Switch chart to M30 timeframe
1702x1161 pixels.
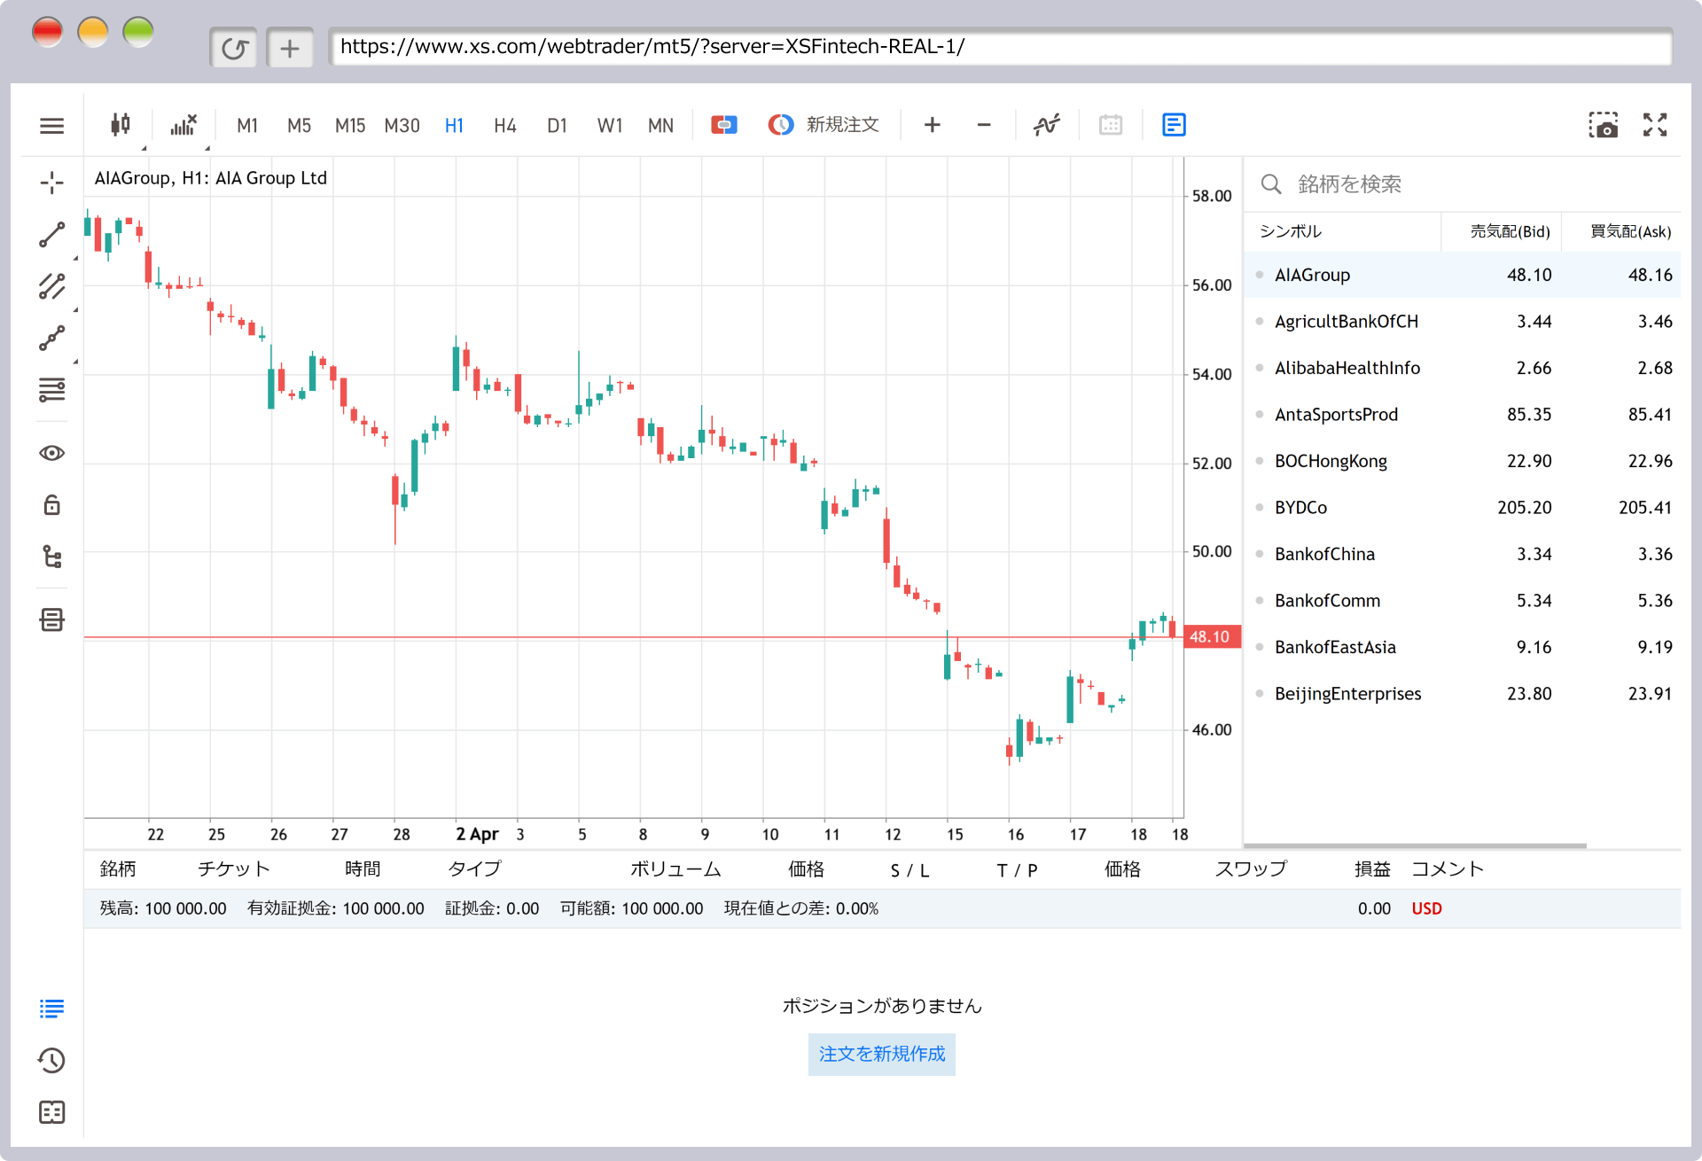402,126
